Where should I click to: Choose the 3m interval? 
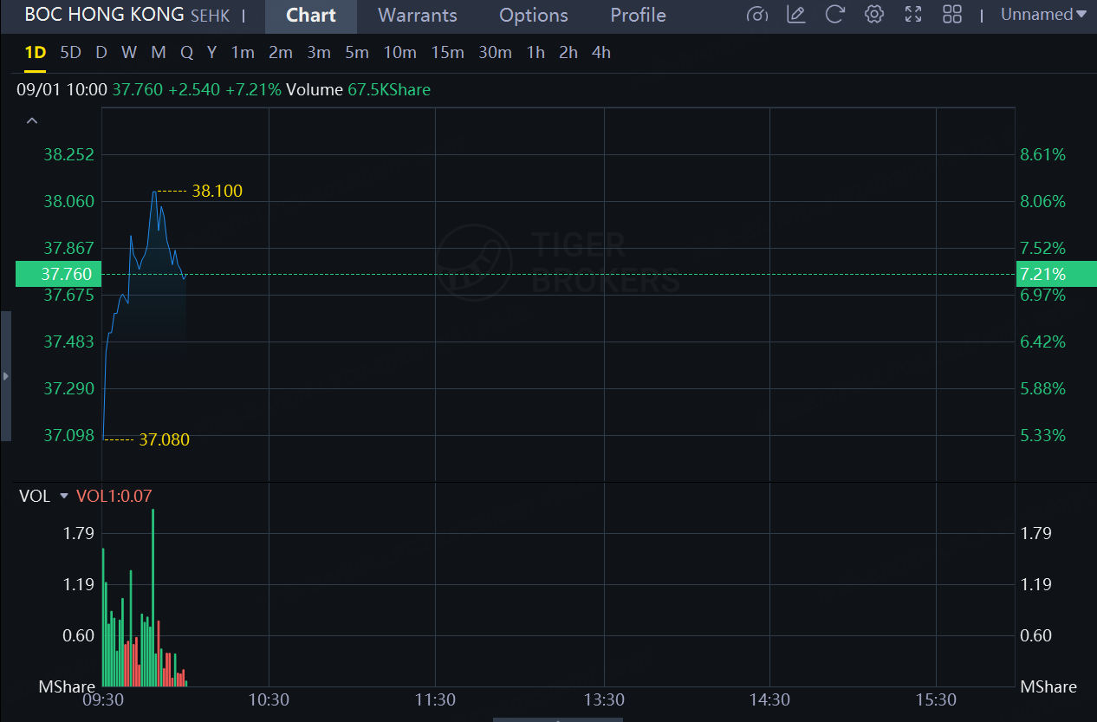319,53
